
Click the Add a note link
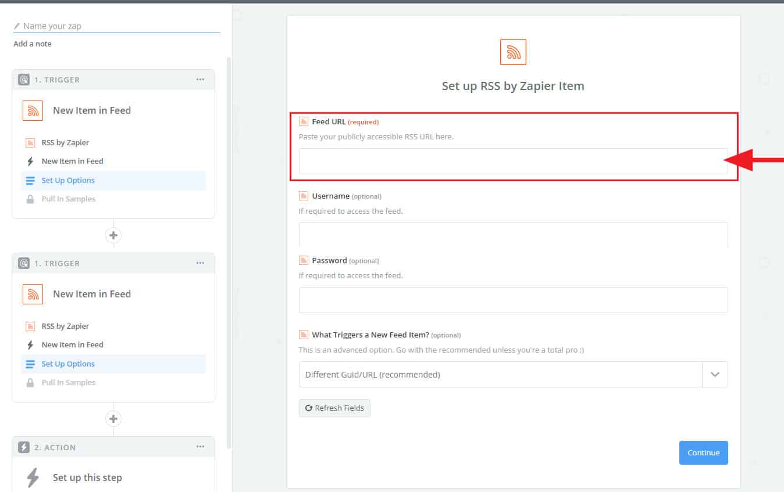33,44
